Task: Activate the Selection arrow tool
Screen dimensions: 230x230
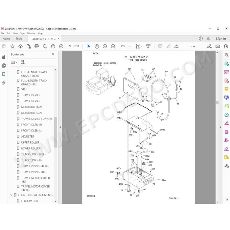Action: (x=89, y=46)
